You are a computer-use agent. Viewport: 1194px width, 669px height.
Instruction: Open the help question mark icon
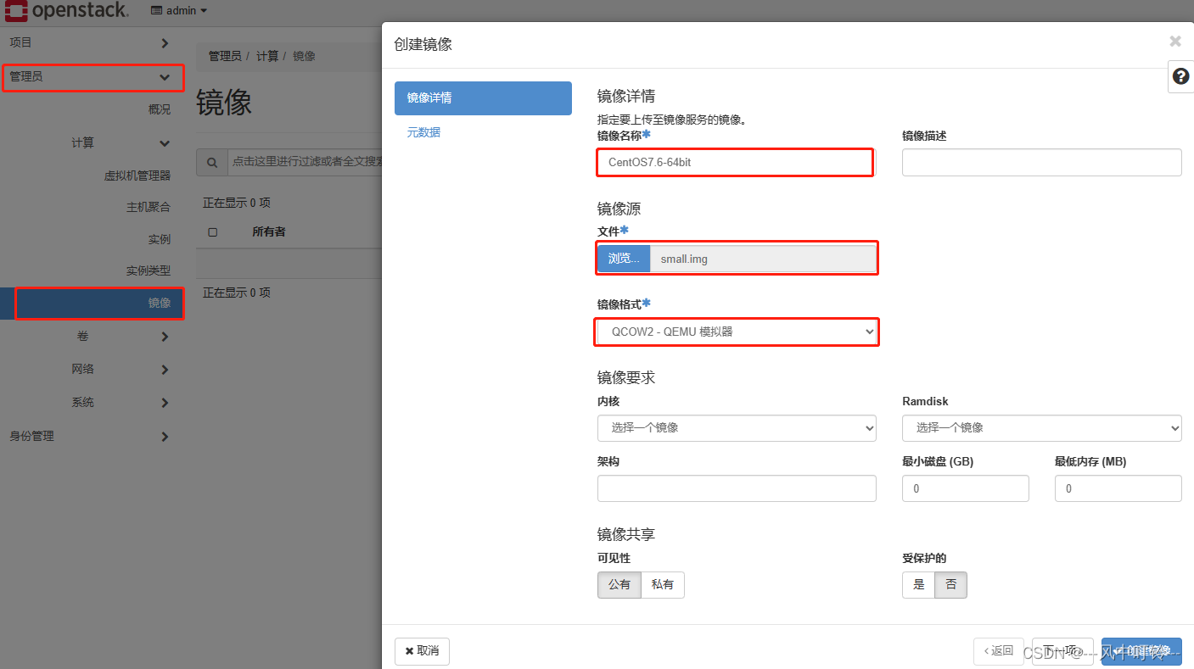tap(1180, 76)
